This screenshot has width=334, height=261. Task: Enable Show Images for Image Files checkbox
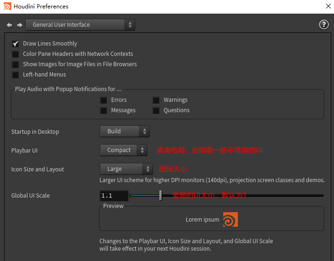pyautogui.click(x=15, y=64)
